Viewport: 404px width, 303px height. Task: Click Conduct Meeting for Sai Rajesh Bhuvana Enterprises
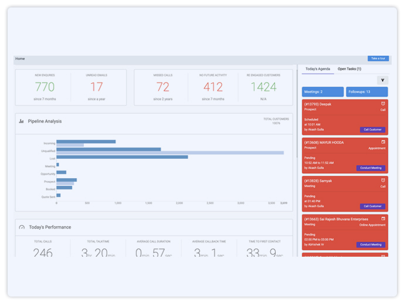(x=371, y=244)
